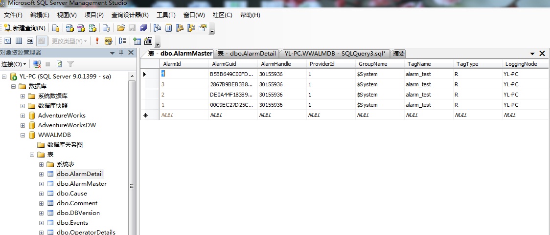Click the LoggingNode column header
This screenshot has width=550, height=235.
[x=525, y=64]
